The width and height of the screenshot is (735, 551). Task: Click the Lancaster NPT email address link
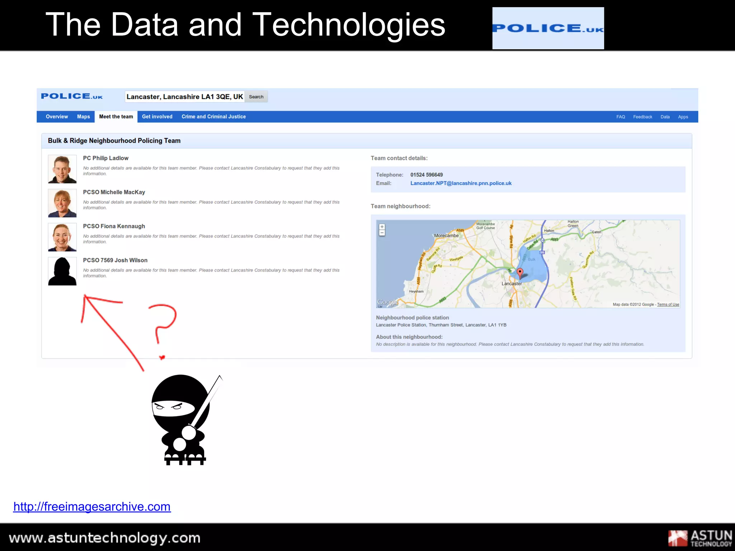click(461, 183)
